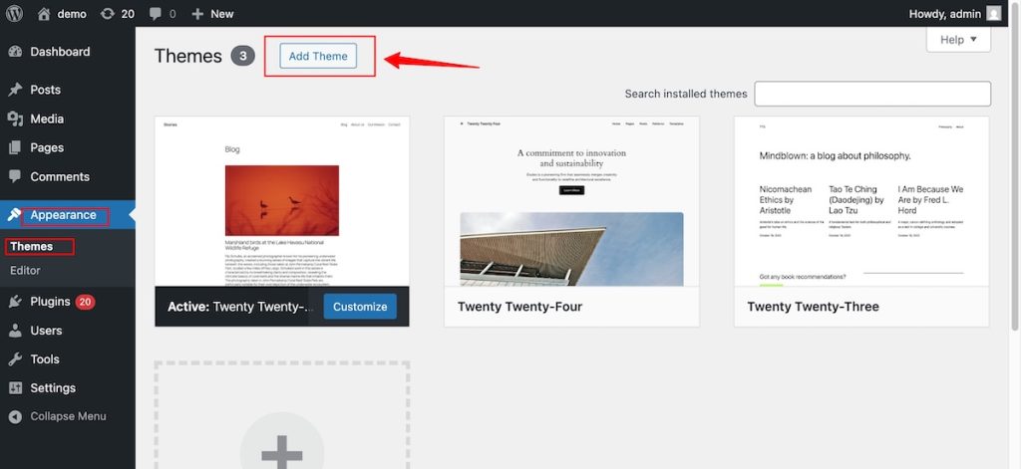Viewport: 1021px width, 469px height.
Task: Click the 0 comments count in admin bar
Action: coord(172,14)
